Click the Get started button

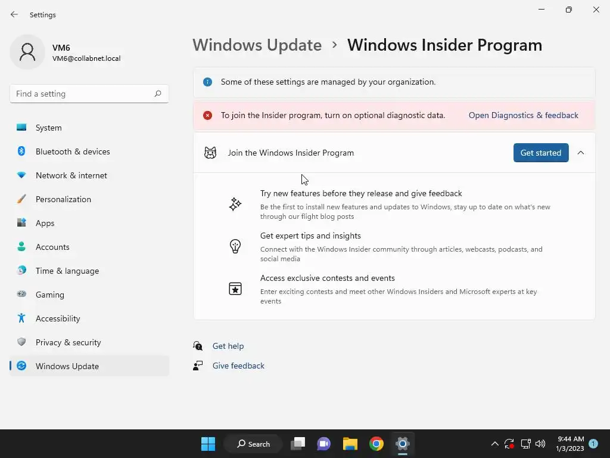[541, 153]
